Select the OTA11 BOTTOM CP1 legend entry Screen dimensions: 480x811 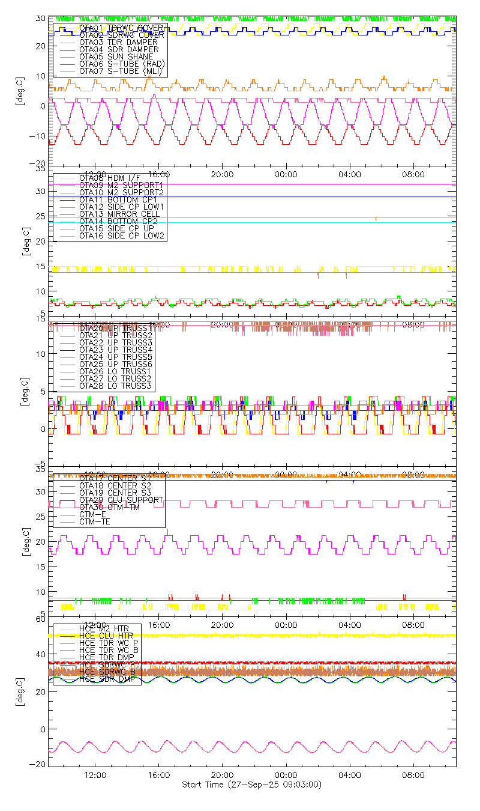click(118, 199)
